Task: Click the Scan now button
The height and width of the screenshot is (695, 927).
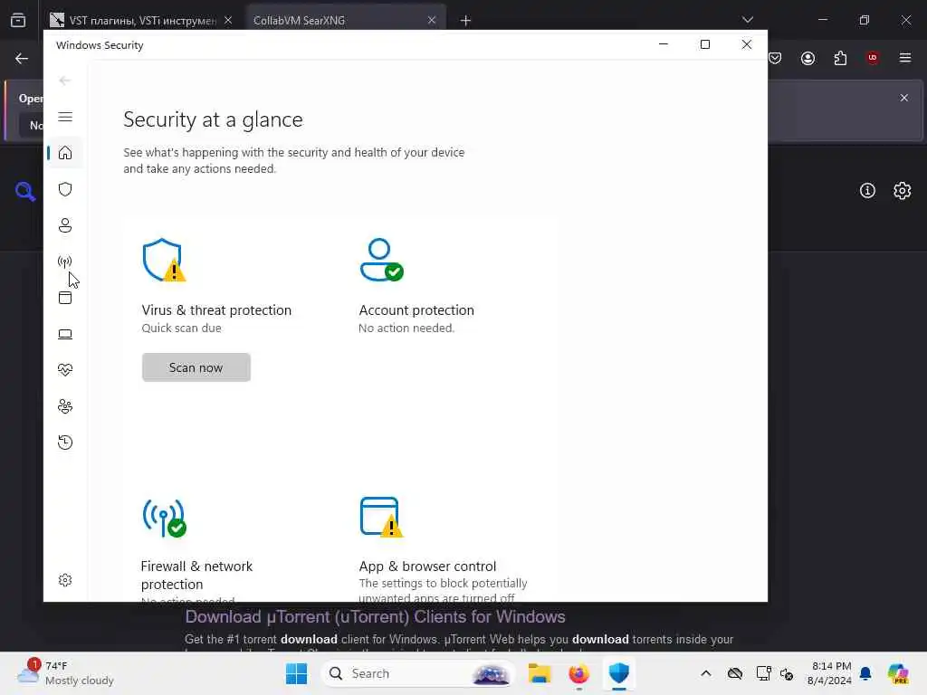Action: tap(196, 367)
